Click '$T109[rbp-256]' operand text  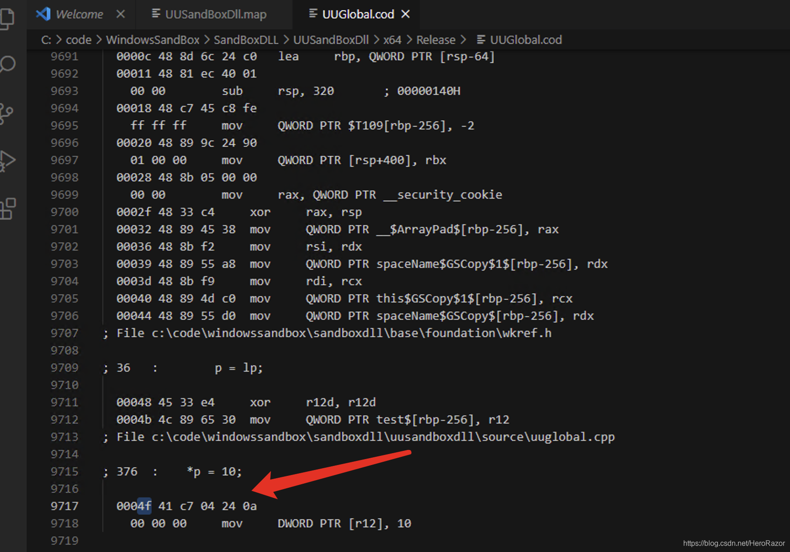coord(397,126)
